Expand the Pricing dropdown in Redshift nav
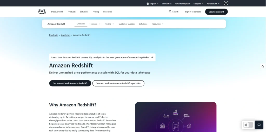This screenshot has height=132, width=266. [109, 24]
